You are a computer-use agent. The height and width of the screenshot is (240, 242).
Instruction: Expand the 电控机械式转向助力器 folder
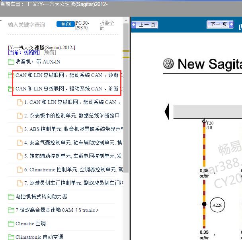point(41,197)
